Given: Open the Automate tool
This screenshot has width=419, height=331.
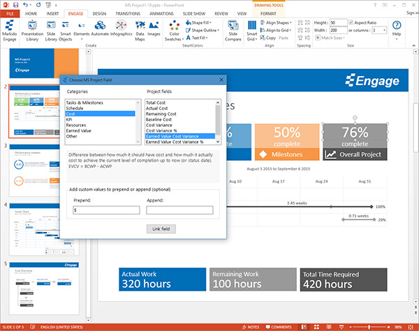Looking at the screenshot, I should pyautogui.click(x=100, y=28).
